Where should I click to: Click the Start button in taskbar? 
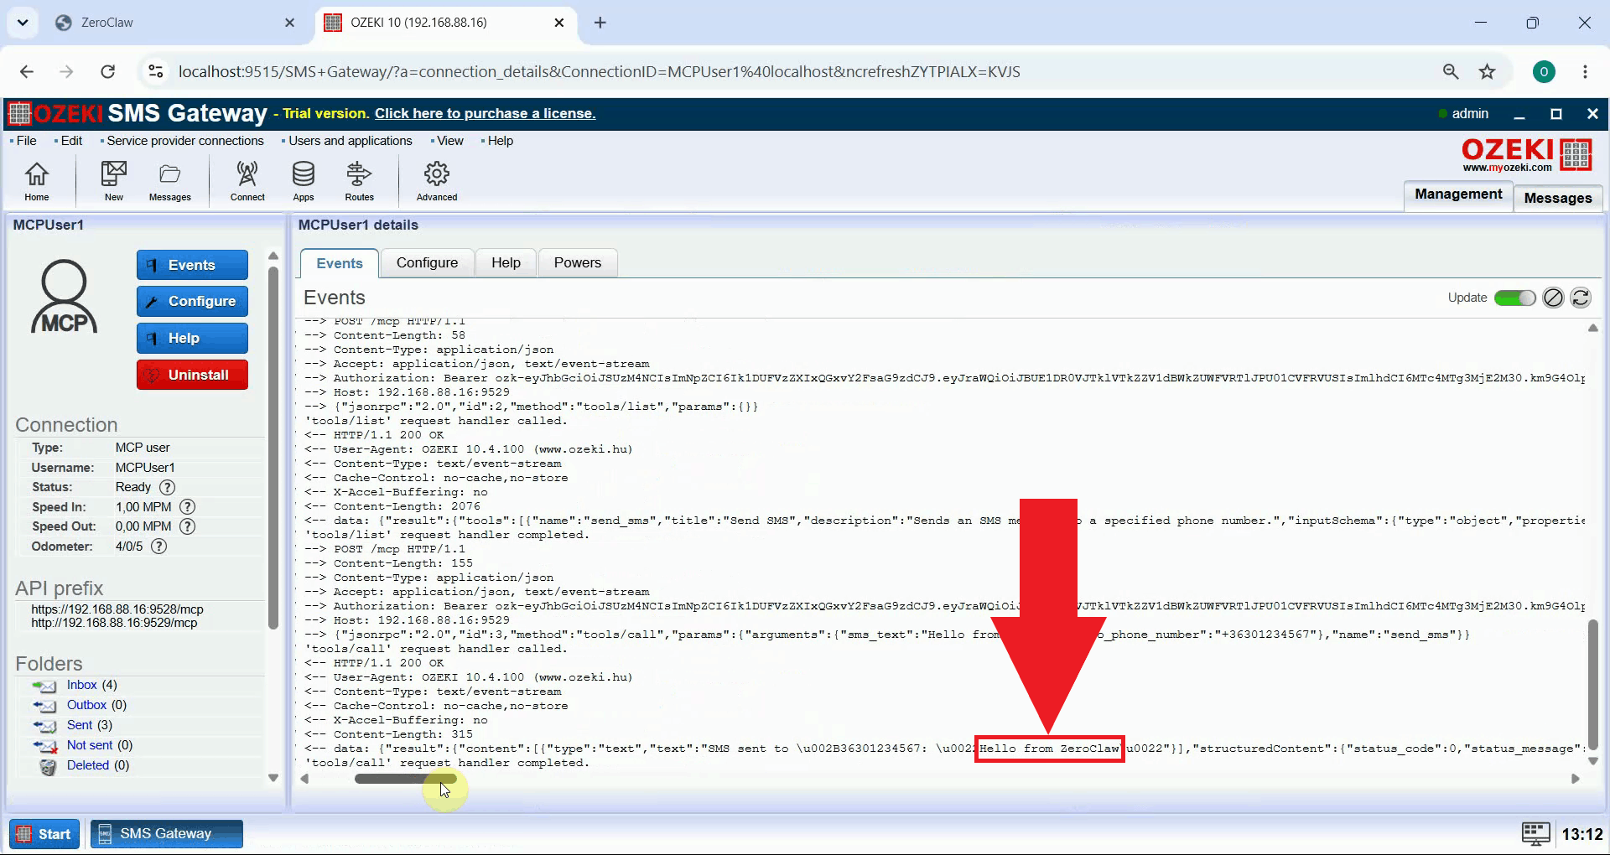(44, 834)
